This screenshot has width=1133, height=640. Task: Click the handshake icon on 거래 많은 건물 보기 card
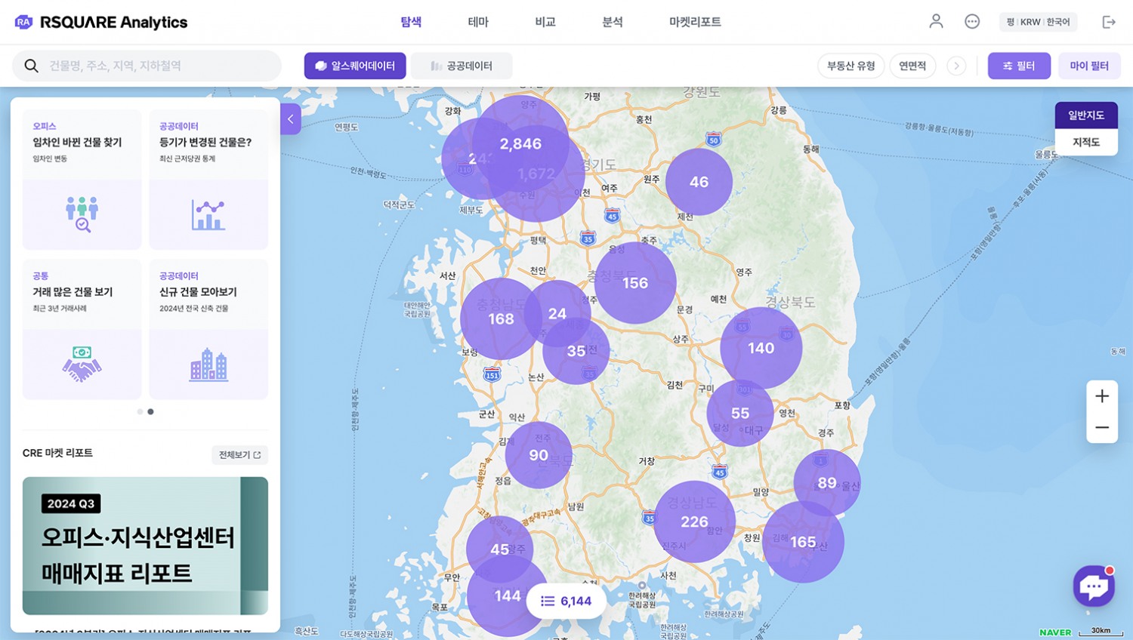[82, 364]
